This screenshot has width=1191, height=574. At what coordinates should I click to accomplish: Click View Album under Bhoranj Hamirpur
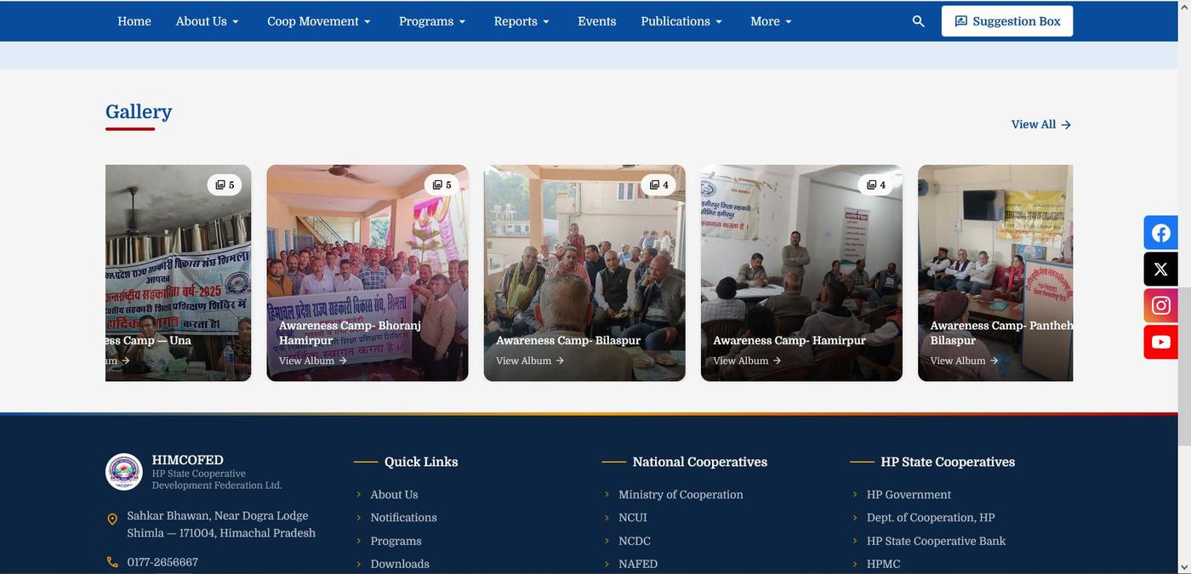coord(312,361)
